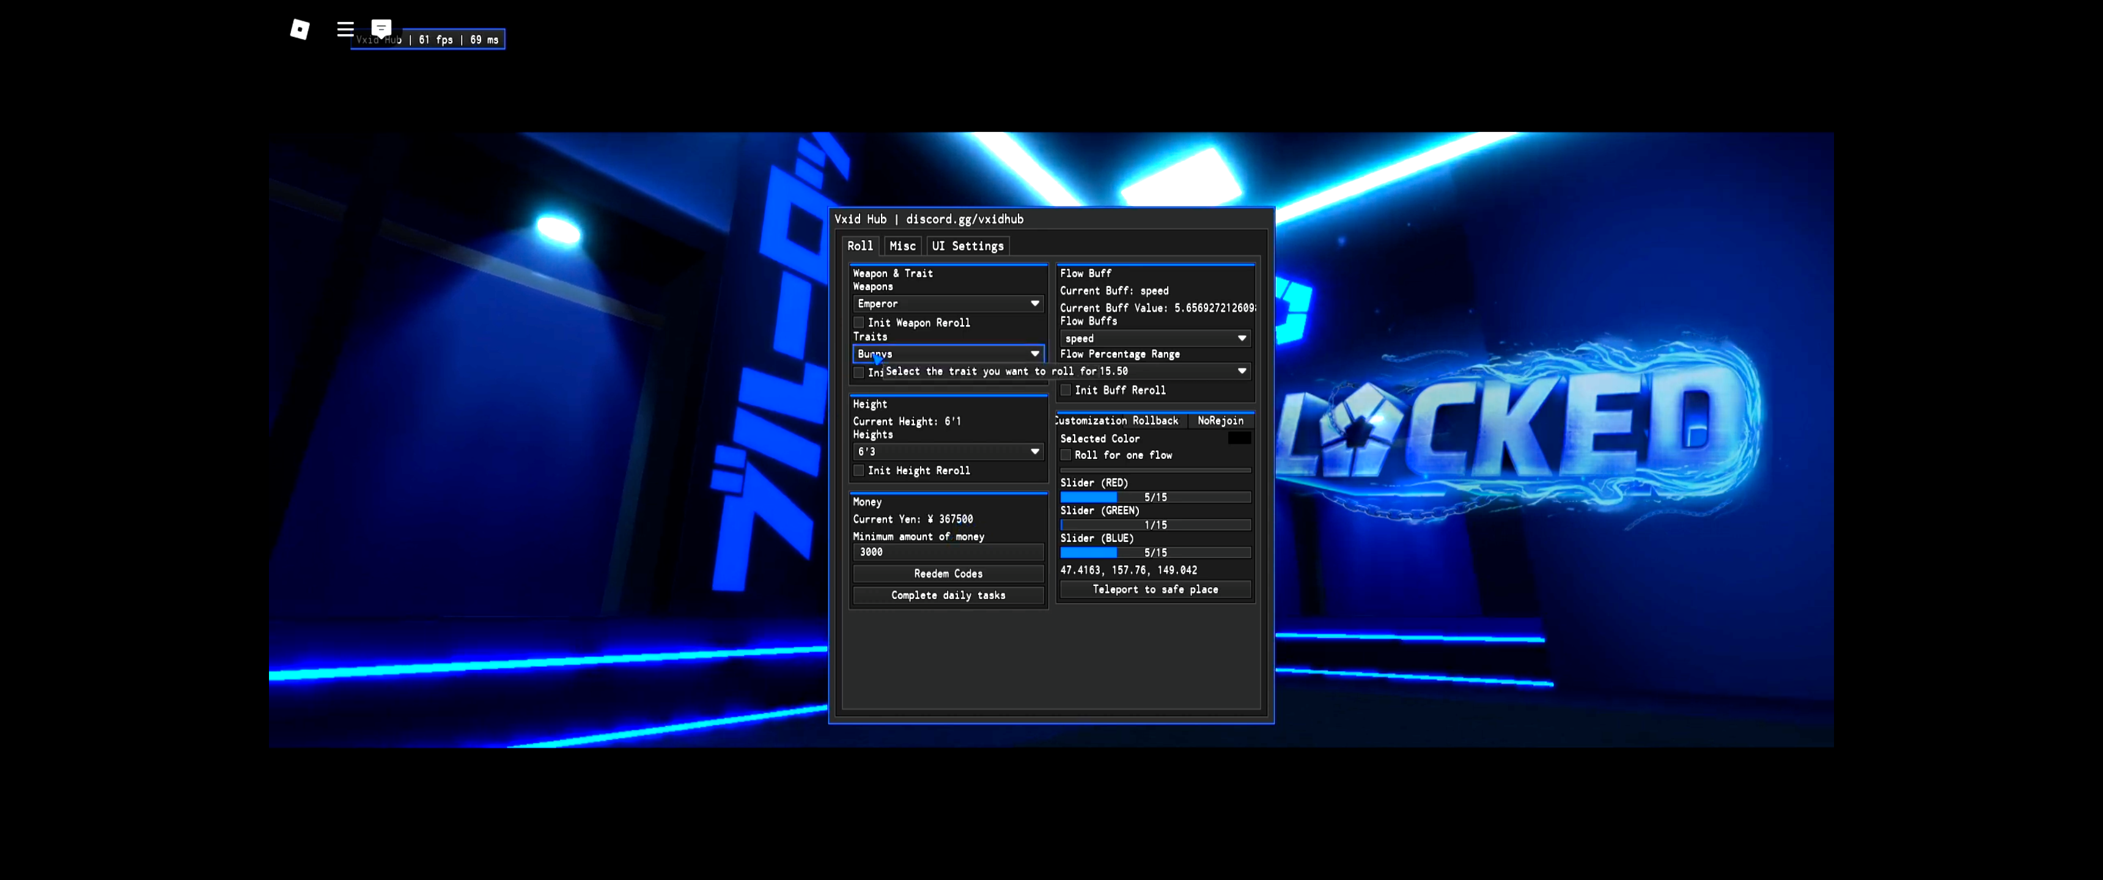The image size is (2103, 880).
Task: Click Teleport to safe place button
Action: click(x=1155, y=589)
